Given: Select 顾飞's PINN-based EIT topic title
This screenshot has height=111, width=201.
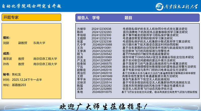Looking at the screenshot, I should [146, 54].
